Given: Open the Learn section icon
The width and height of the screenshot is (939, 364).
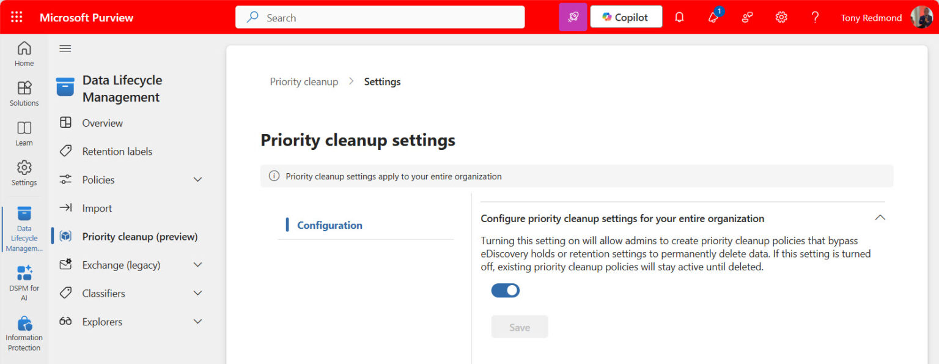Looking at the screenshot, I should click(x=24, y=132).
